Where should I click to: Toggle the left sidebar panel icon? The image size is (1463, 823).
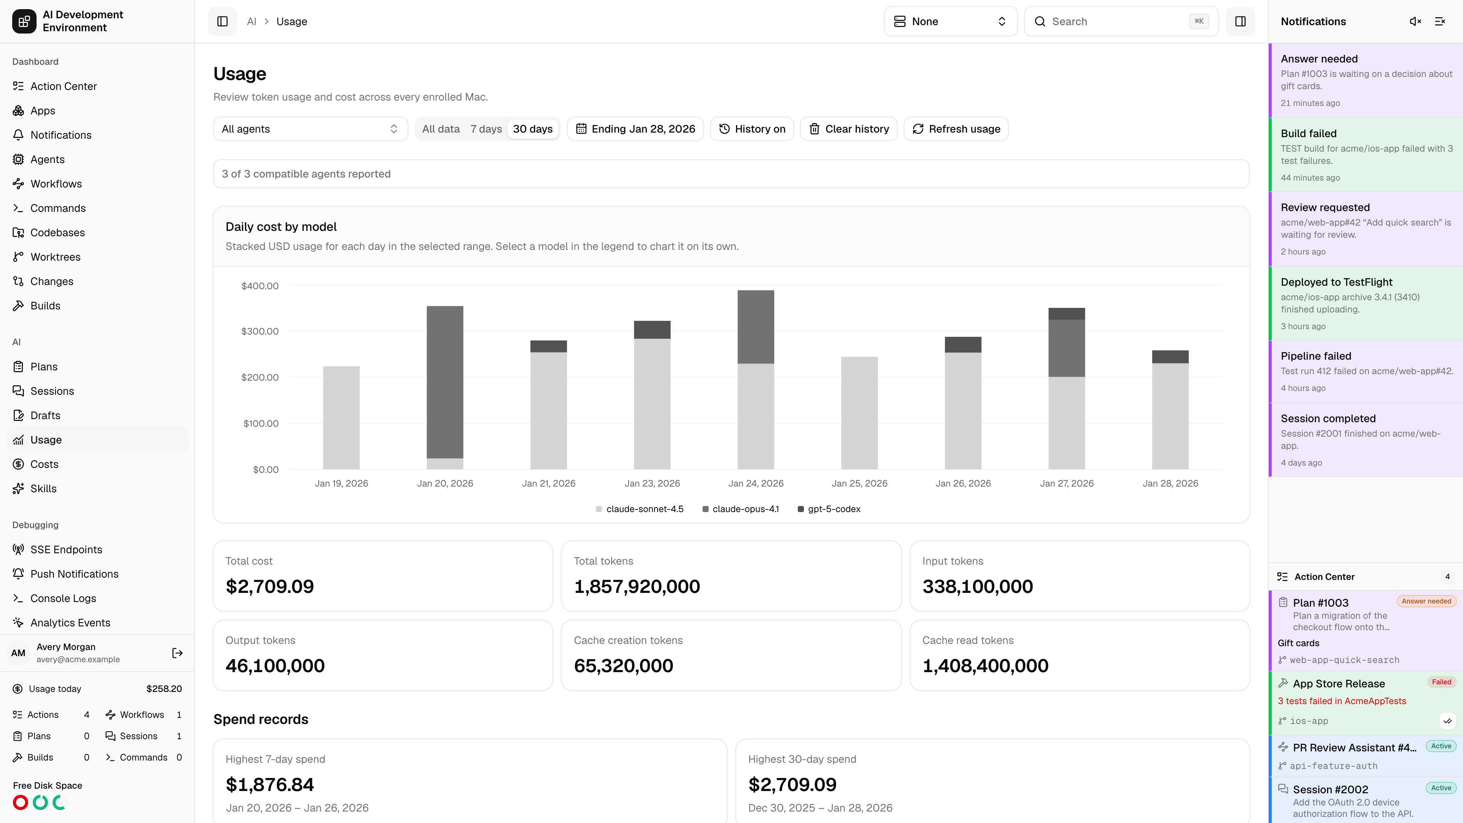click(x=222, y=22)
